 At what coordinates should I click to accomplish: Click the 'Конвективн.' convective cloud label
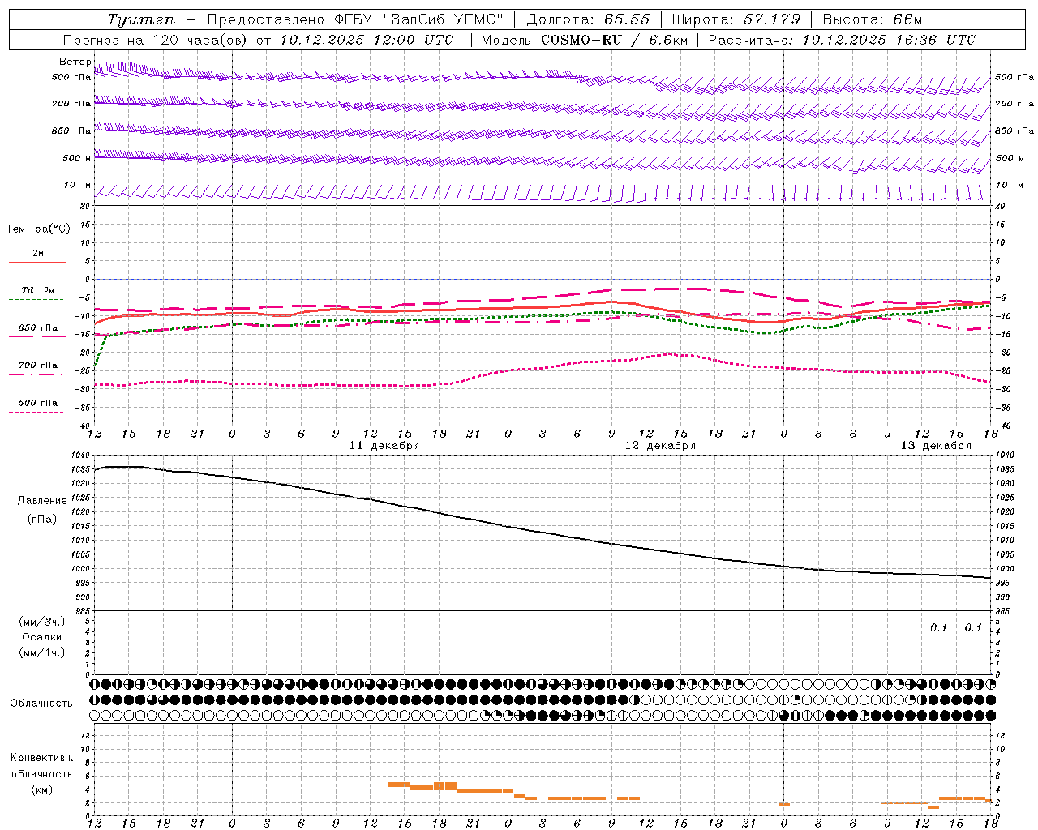[x=42, y=758]
